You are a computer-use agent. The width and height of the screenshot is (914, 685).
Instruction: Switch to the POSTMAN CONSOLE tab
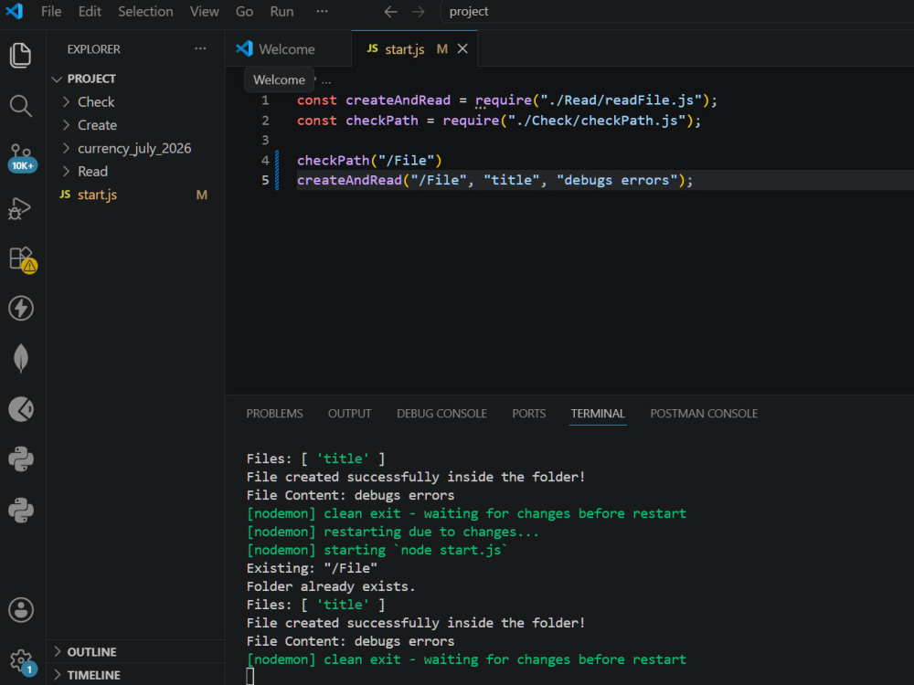click(x=704, y=414)
